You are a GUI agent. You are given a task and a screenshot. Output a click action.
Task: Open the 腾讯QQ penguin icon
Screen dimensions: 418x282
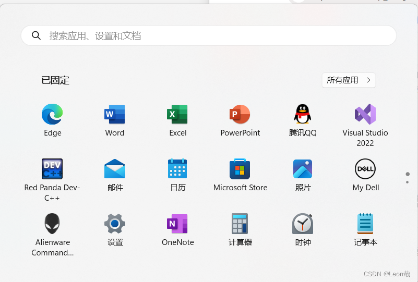(x=303, y=114)
